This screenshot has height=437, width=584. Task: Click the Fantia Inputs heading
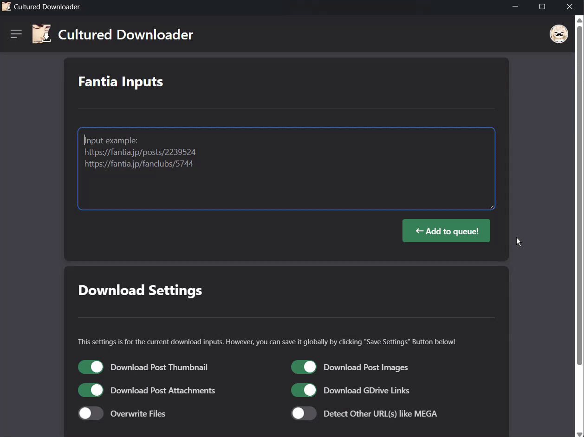pyautogui.click(x=121, y=82)
